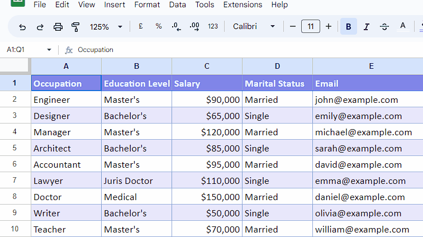Screen dimensions: 423x237
Task: Increase decimal places
Action: click(x=194, y=27)
